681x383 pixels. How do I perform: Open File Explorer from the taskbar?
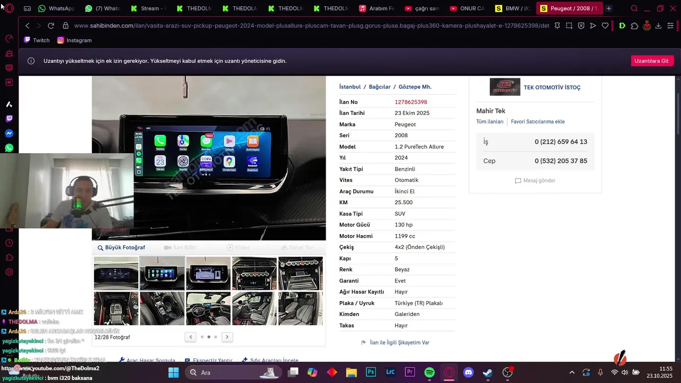[x=351, y=372]
